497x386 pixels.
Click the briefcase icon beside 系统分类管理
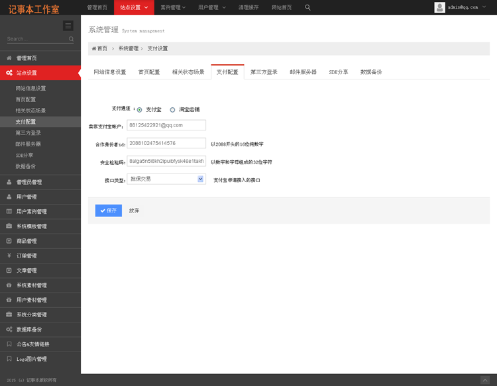click(9, 314)
